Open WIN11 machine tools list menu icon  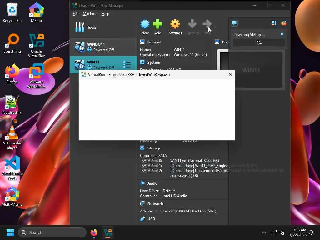127,65
